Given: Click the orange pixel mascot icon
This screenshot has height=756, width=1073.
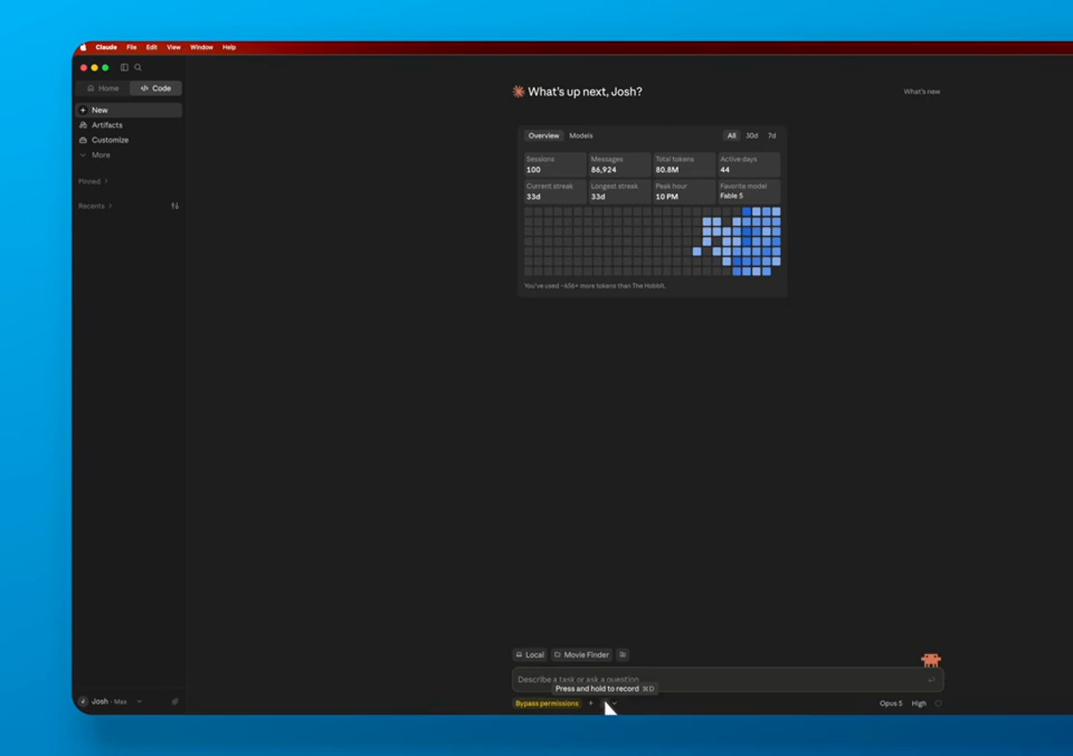Looking at the screenshot, I should pyautogui.click(x=931, y=660).
